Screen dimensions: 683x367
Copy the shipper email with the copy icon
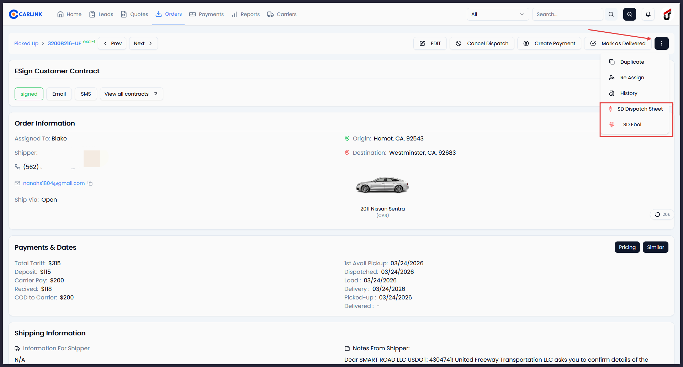click(x=90, y=183)
